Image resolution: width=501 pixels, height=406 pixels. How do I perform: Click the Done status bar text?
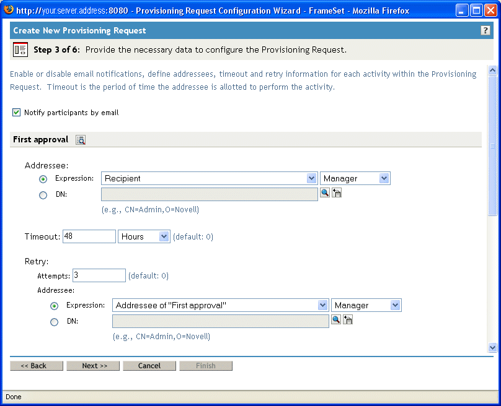click(14, 397)
